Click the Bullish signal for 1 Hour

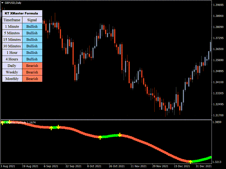point(32,52)
